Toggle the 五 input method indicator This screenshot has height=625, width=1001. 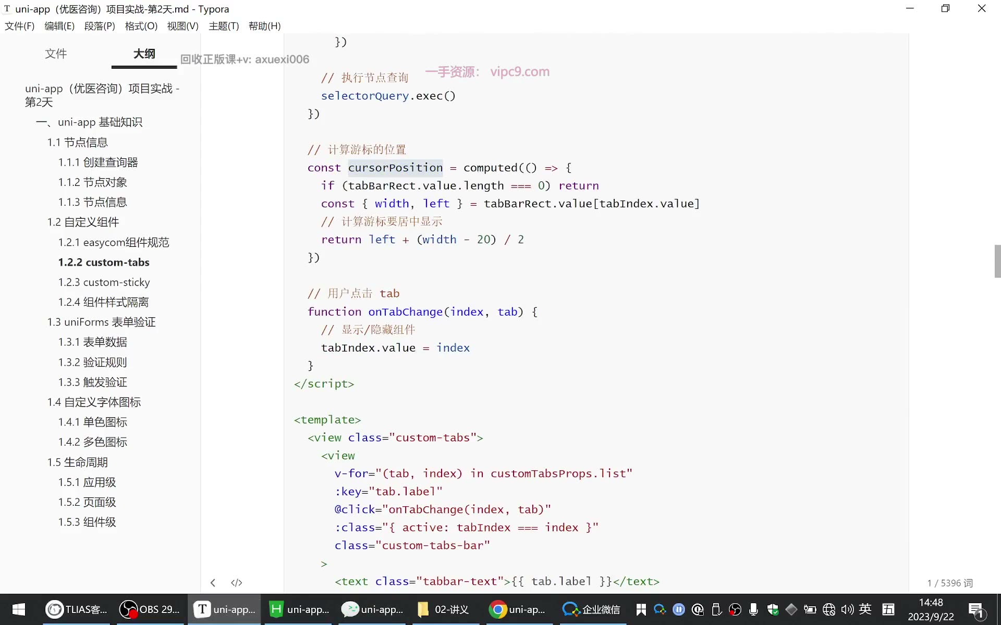[888, 609]
